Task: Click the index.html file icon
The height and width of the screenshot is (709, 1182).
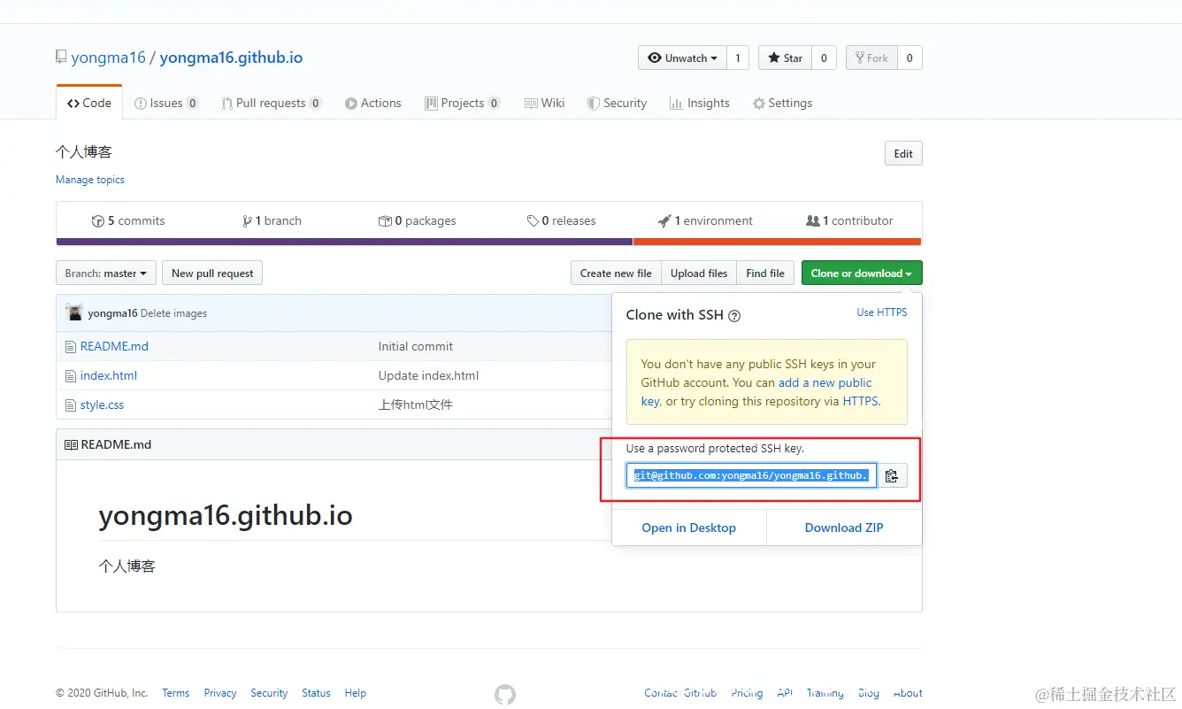Action: pyautogui.click(x=71, y=375)
